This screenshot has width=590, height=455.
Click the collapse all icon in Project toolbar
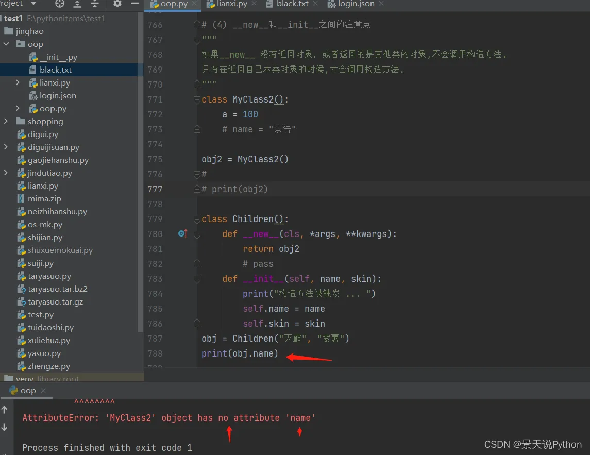(x=95, y=4)
